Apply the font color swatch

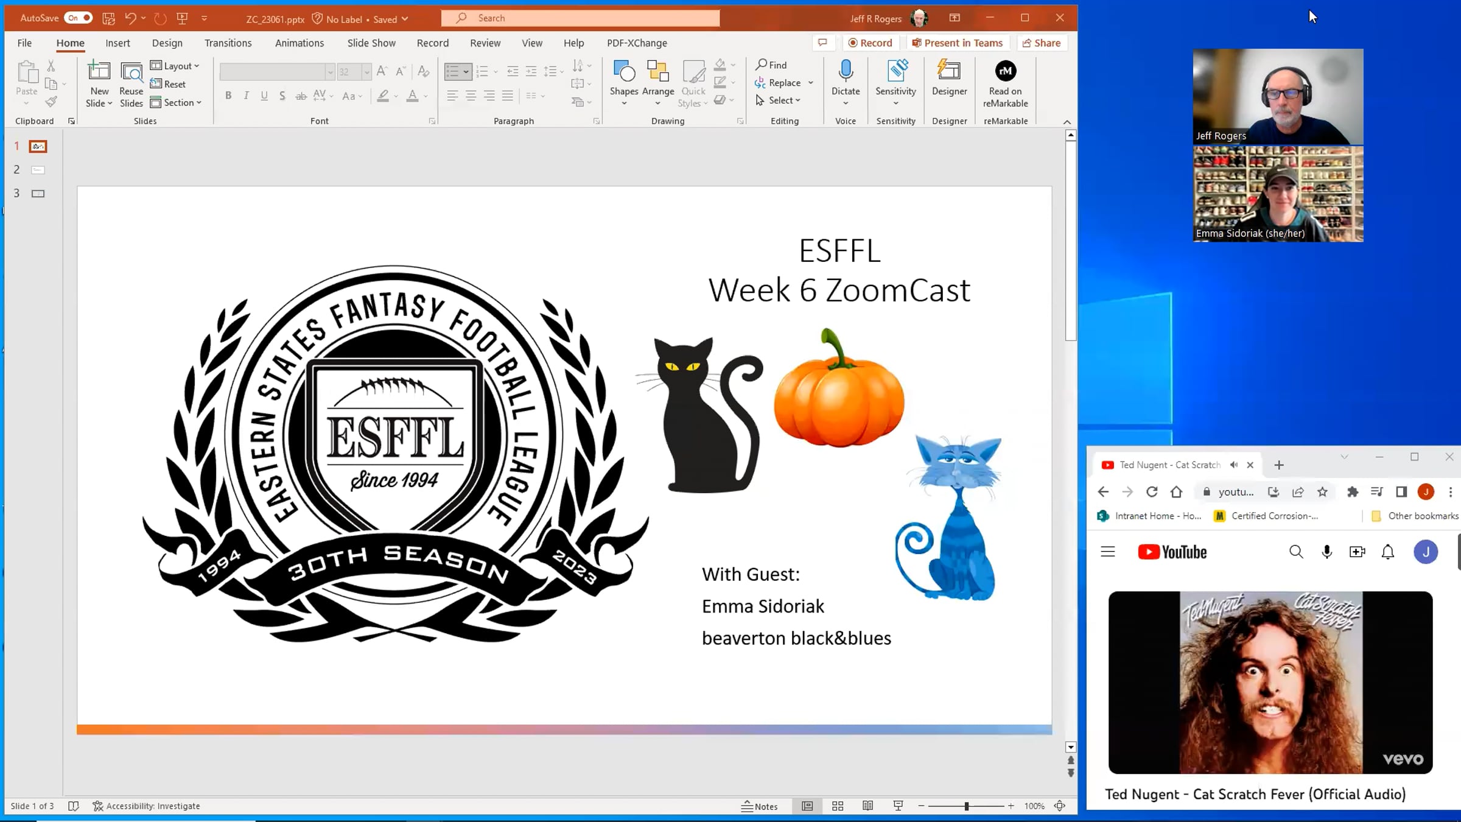click(412, 96)
